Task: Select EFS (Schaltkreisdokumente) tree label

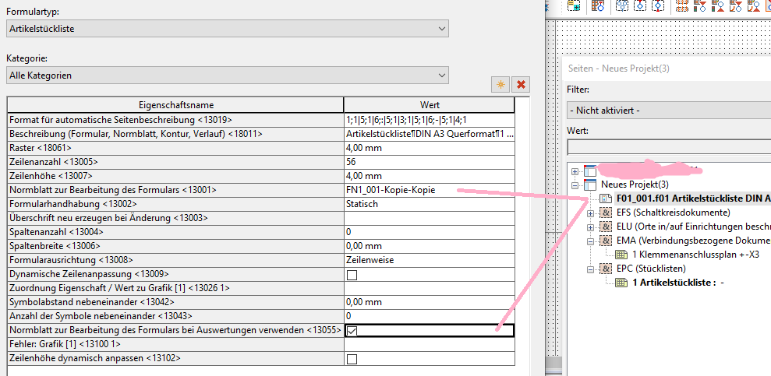Action: point(673,213)
